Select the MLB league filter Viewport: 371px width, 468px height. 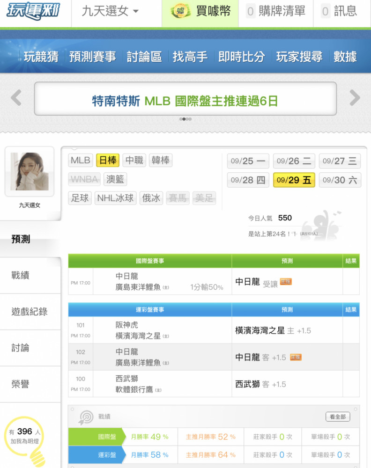tap(81, 160)
